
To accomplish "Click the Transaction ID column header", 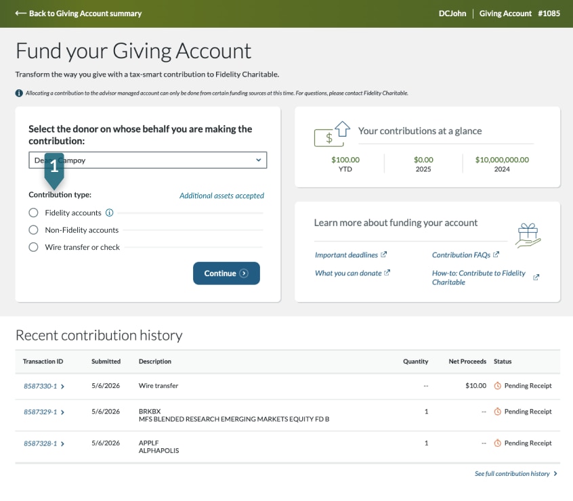I will [43, 362].
